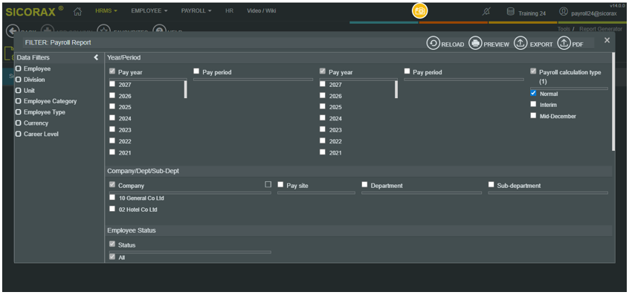Collapse the Data Filters panel with chevron

(96, 58)
